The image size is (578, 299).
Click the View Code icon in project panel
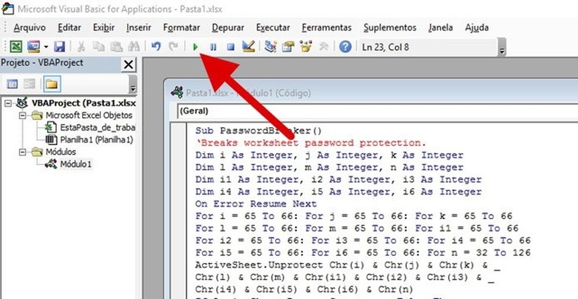[x=12, y=84]
